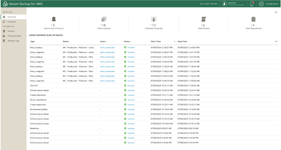Viewport: 281px width, 150px height.
Task: Sort by the Type column header
Action: [x=32, y=42]
